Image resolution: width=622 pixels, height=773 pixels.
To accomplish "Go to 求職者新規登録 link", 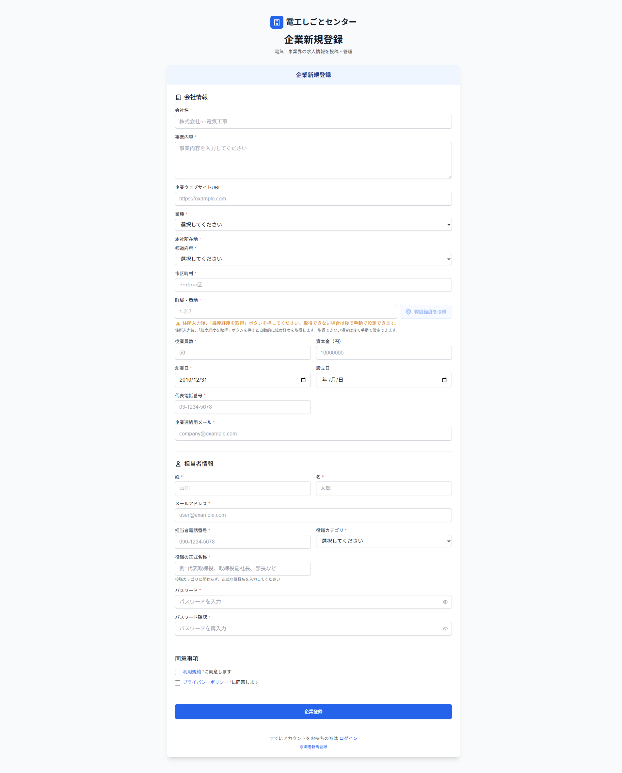I will 313,747.
